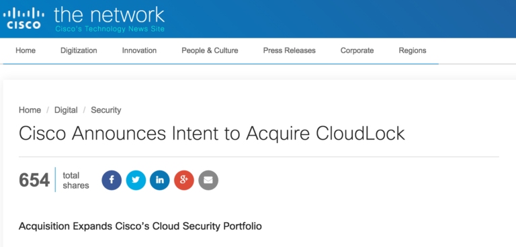Image resolution: width=516 pixels, height=247 pixels.
Task: Click the Cisco logo in header
Action: coord(24,18)
